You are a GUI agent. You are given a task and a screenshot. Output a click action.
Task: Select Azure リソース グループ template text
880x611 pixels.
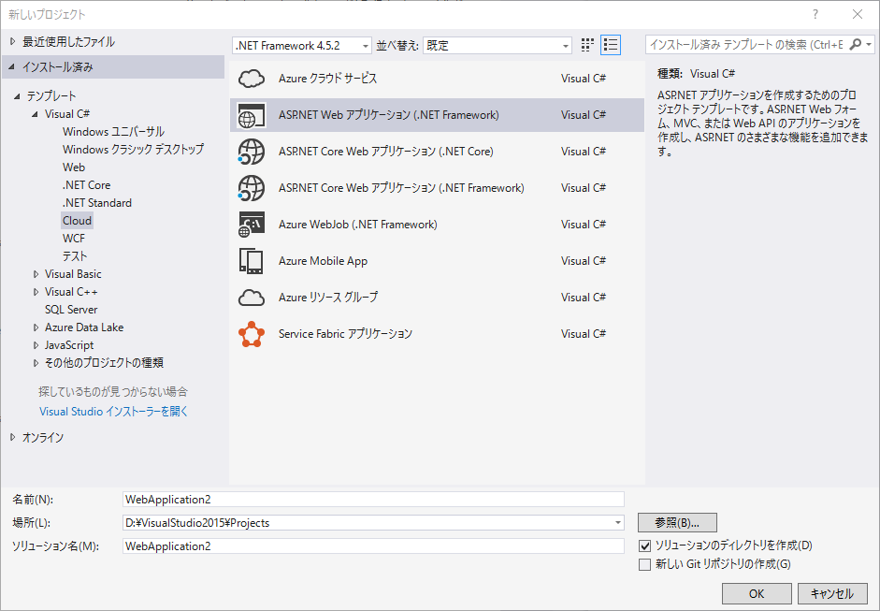tap(327, 298)
